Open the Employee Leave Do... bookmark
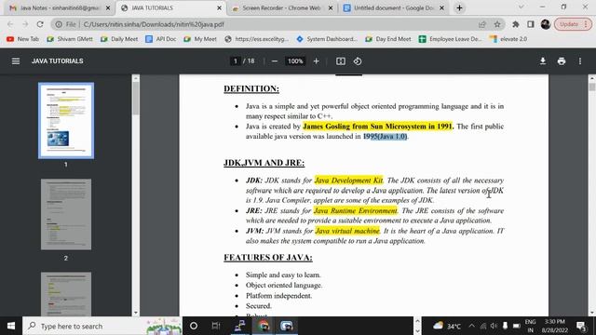Viewport: 596px width, 335px height. (x=451, y=39)
